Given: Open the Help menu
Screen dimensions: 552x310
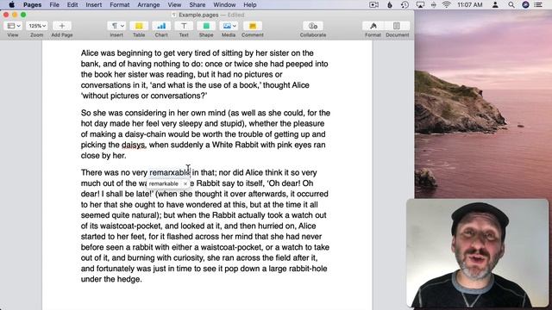Looking at the screenshot, I should 250,4.
